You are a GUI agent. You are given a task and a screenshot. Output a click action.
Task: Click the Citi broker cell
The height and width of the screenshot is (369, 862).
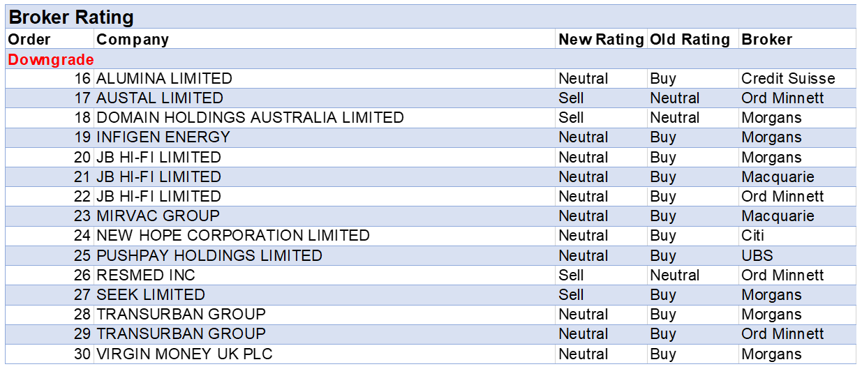point(753,236)
